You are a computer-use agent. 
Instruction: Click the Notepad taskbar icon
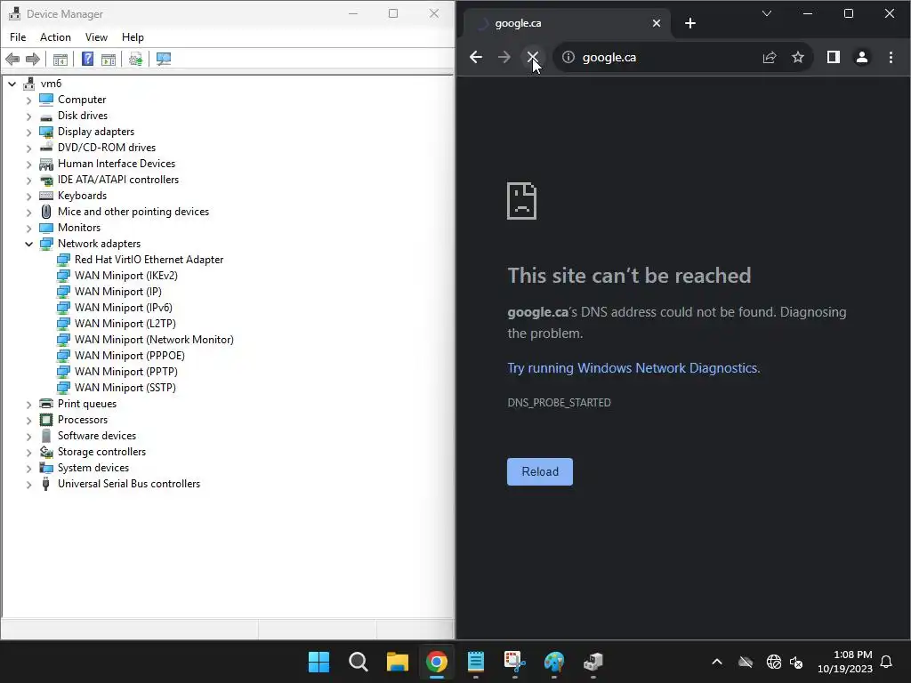coord(476,662)
